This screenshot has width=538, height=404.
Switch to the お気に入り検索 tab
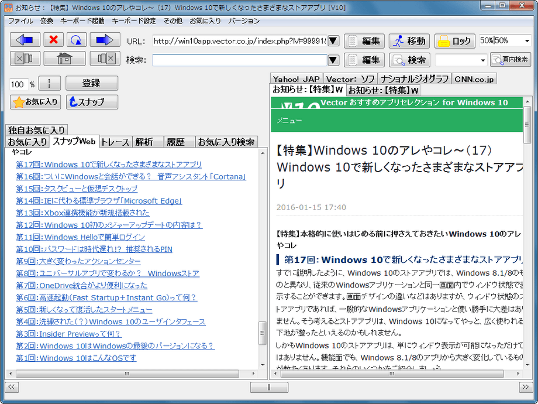click(x=226, y=142)
